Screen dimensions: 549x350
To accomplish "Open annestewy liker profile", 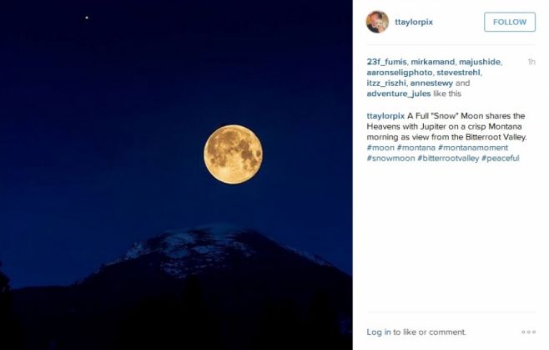I will coord(431,84).
